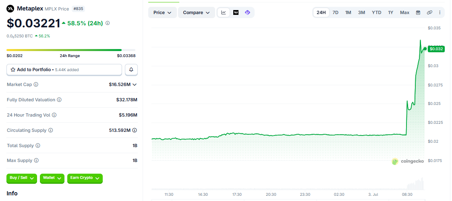452x201 pixels.
Task: Click the 58.5% (24h) change text
Action: 85,23
